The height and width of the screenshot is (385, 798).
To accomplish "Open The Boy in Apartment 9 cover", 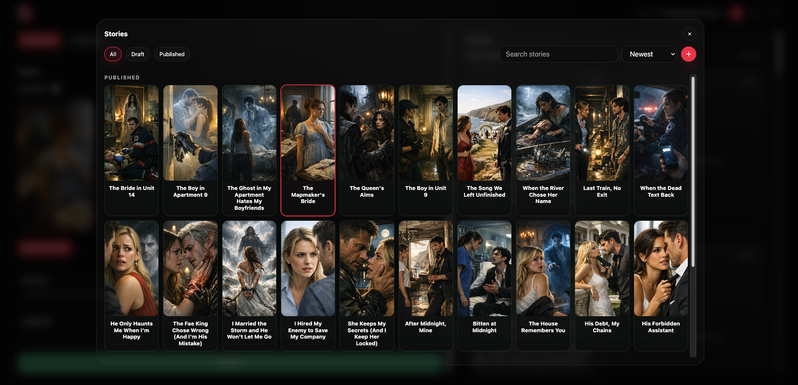I will tap(190, 133).
